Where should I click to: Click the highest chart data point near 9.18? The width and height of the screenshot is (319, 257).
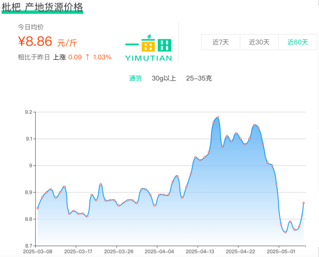[218, 117]
